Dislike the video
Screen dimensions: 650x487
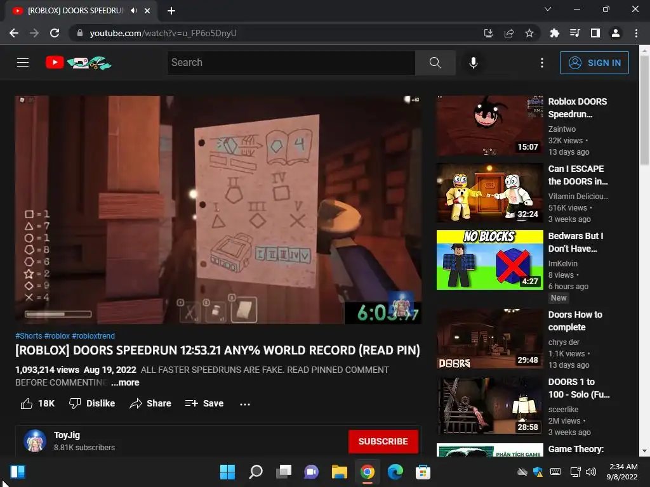pos(92,403)
